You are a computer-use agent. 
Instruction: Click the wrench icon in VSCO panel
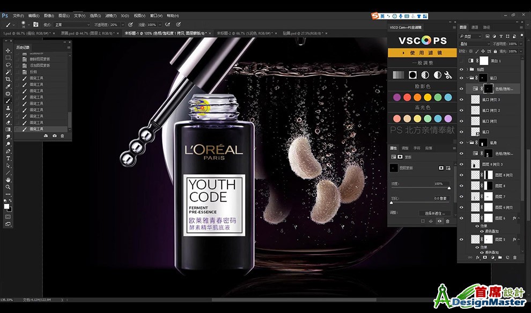coord(448,75)
